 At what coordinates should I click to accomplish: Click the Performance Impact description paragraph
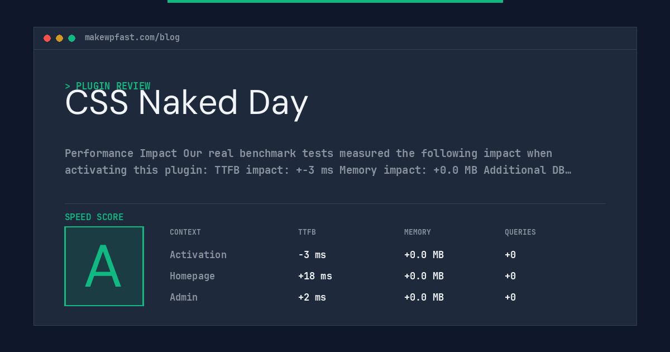coord(318,161)
